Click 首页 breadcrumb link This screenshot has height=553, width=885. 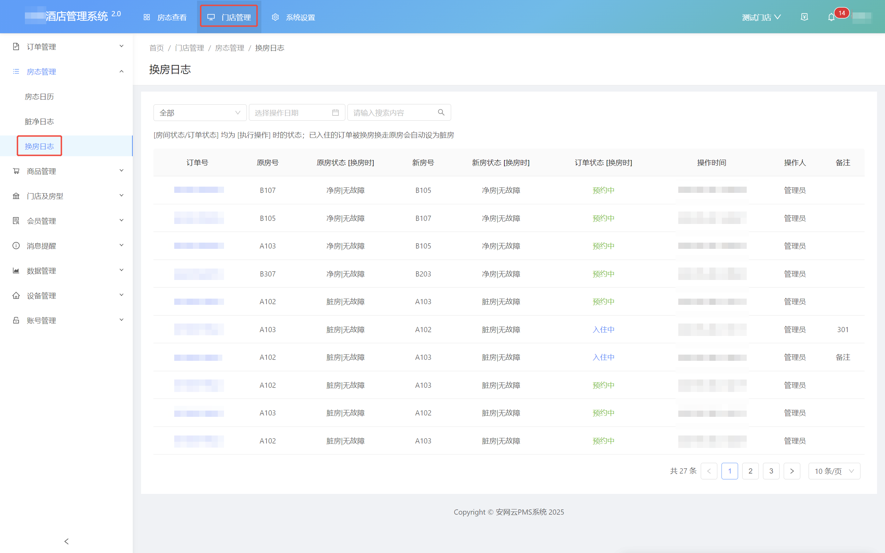click(x=157, y=48)
